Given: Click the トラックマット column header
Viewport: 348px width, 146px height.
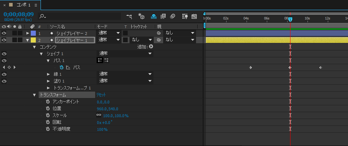Looking at the screenshot, I should 139,27.
